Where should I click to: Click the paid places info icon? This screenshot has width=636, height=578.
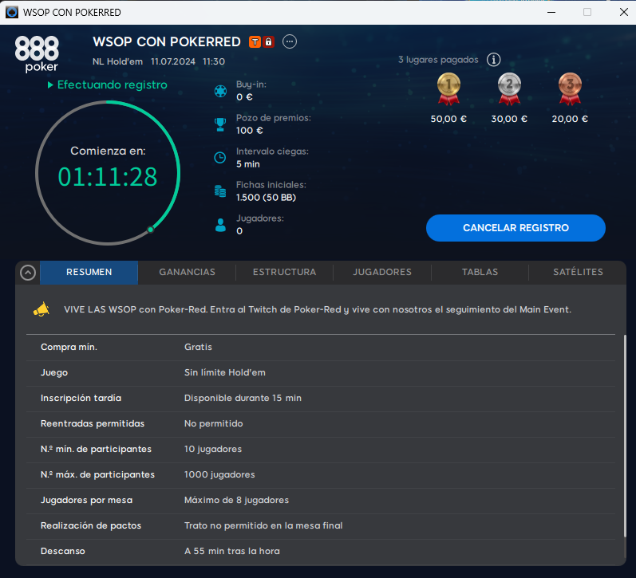pyautogui.click(x=493, y=60)
